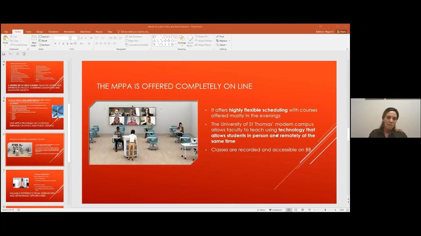Select the oval shape in shapes gallery
Screen dimensions: 421x236
coord(169,37)
